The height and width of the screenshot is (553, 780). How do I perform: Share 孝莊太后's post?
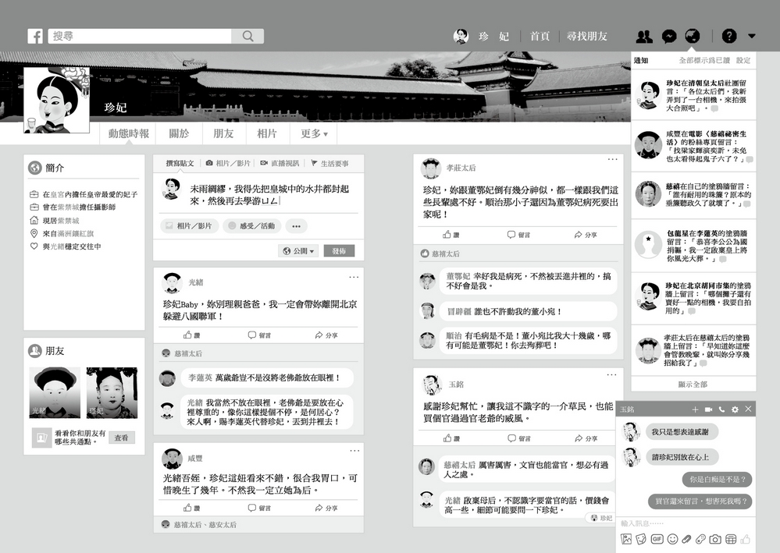tap(586, 235)
